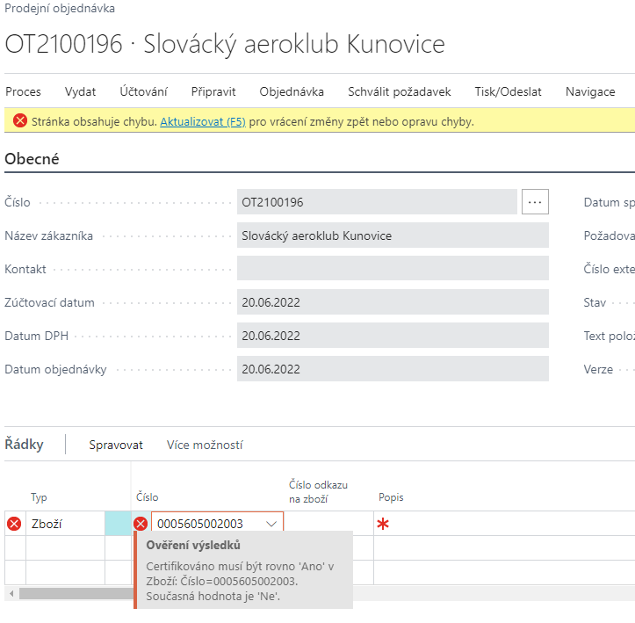635x623 pixels.
Task: Click the error icon beside the Číslo cell
Action: click(x=141, y=525)
